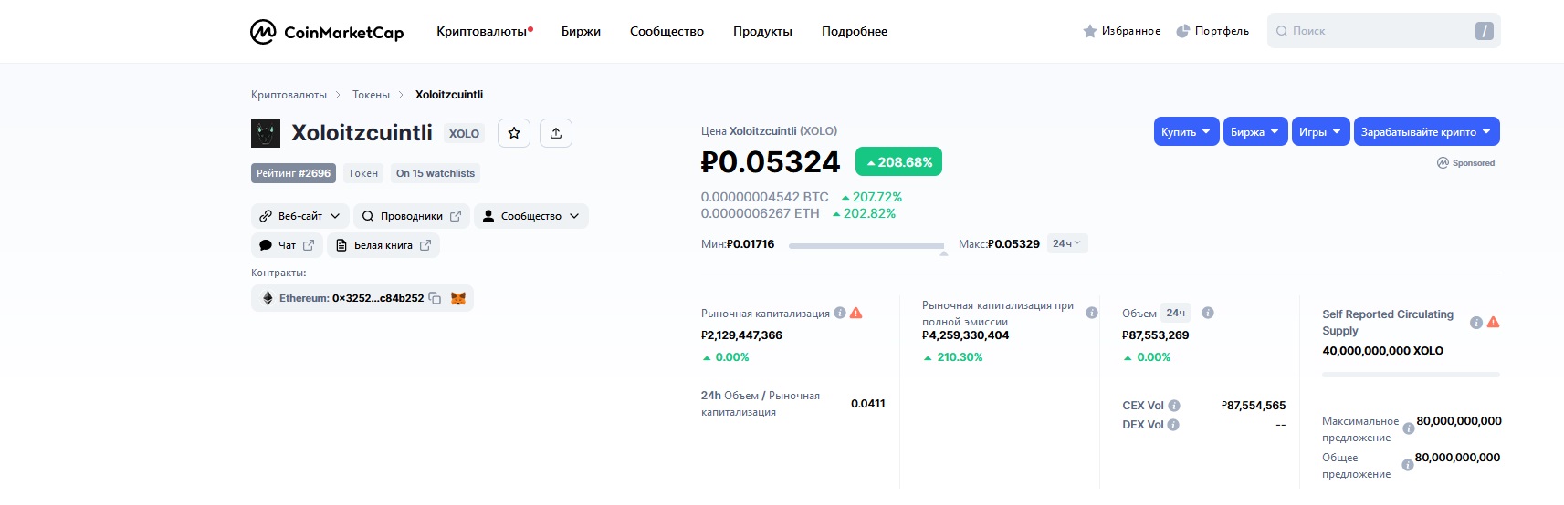Change price range 24ч dropdown
Viewport: 1564px width, 505px height.
point(1066,243)
